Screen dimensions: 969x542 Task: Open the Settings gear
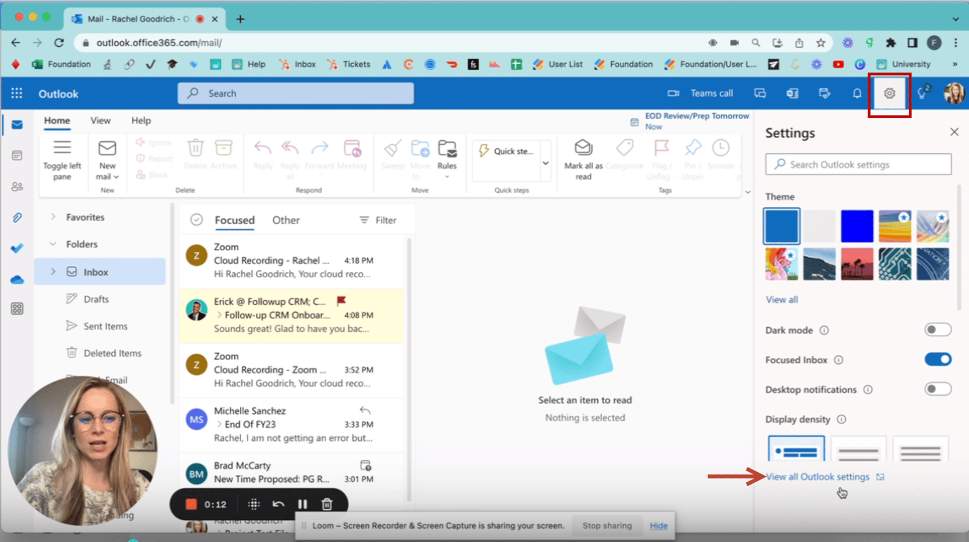[x=889, y=94]
